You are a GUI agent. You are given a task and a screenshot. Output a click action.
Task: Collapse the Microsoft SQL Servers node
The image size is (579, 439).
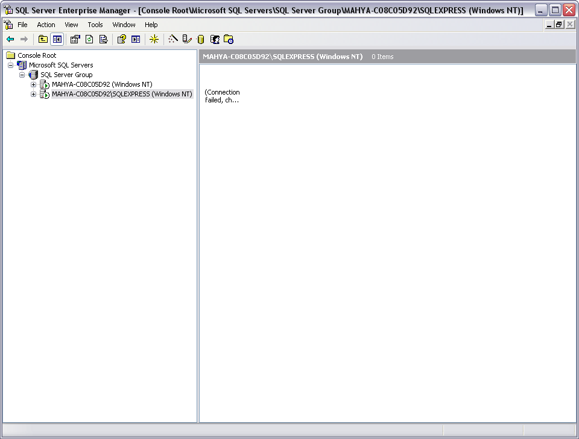11,65
